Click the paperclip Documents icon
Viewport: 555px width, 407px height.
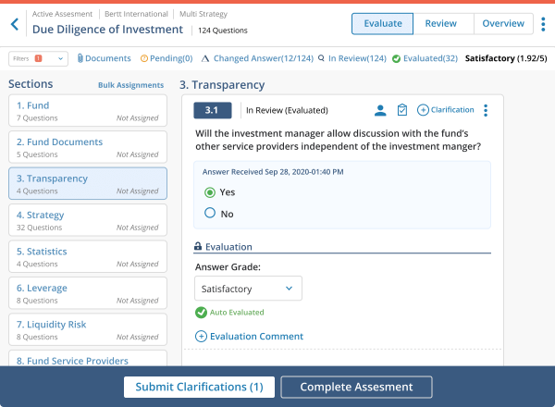(x=80, y=58)
